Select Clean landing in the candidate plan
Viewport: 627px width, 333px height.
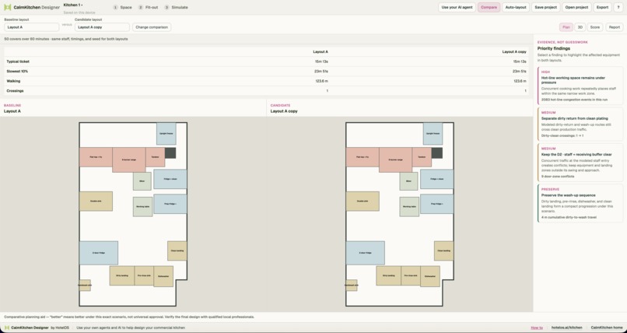pos(444,251)
